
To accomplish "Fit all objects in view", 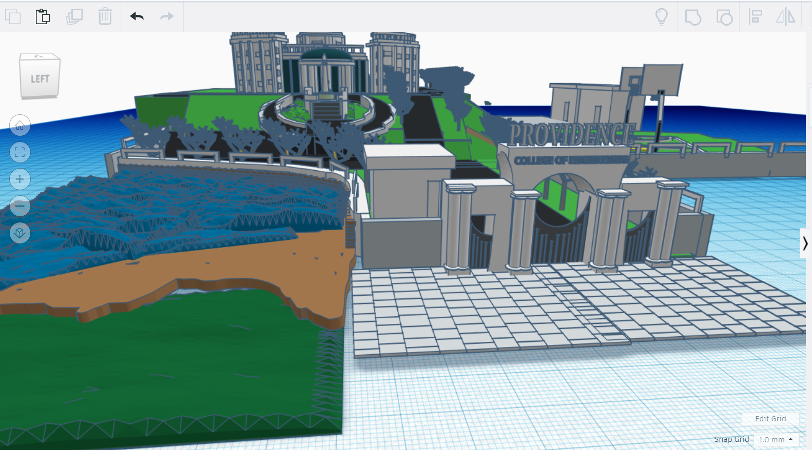I will tap(20, 152).
